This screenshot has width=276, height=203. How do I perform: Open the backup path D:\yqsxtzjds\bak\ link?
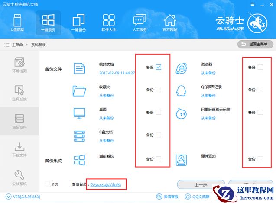(x=106, y=184)
